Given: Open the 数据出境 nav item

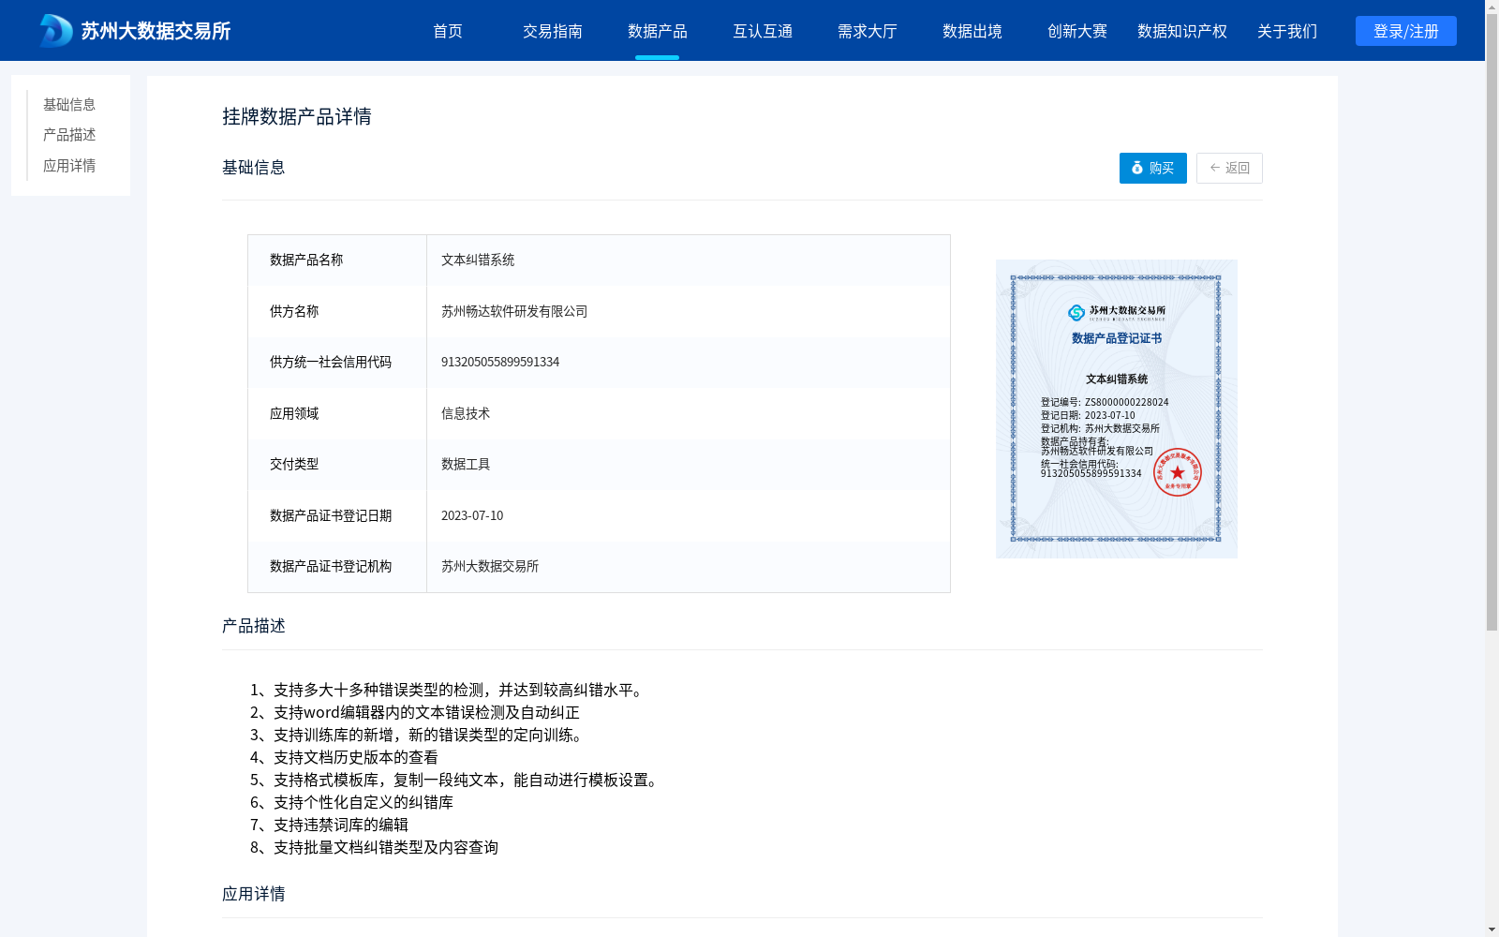Looking at the screenshot, I should (x=972, y=31).
